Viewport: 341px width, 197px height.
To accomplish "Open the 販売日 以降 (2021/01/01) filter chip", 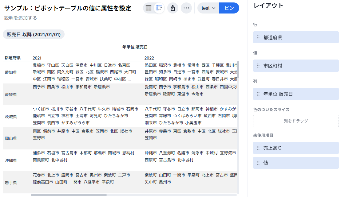I will pos(34,34).
